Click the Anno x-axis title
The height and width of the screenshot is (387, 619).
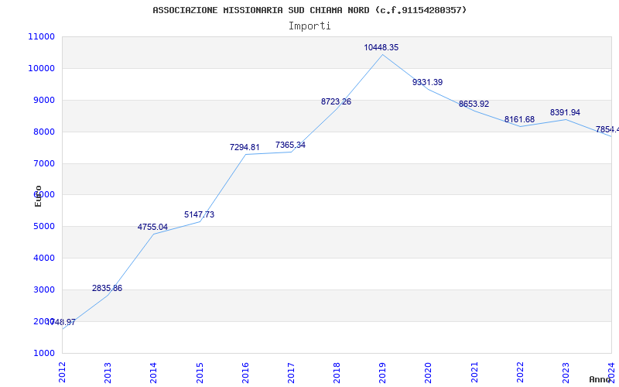[600, 379]
